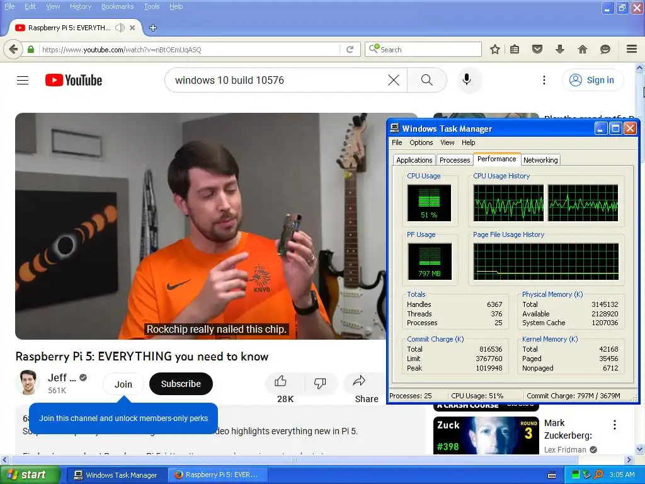Reload the page with the refresh icon
This screenshot has width=645, height=484.
tap(350, 49)
